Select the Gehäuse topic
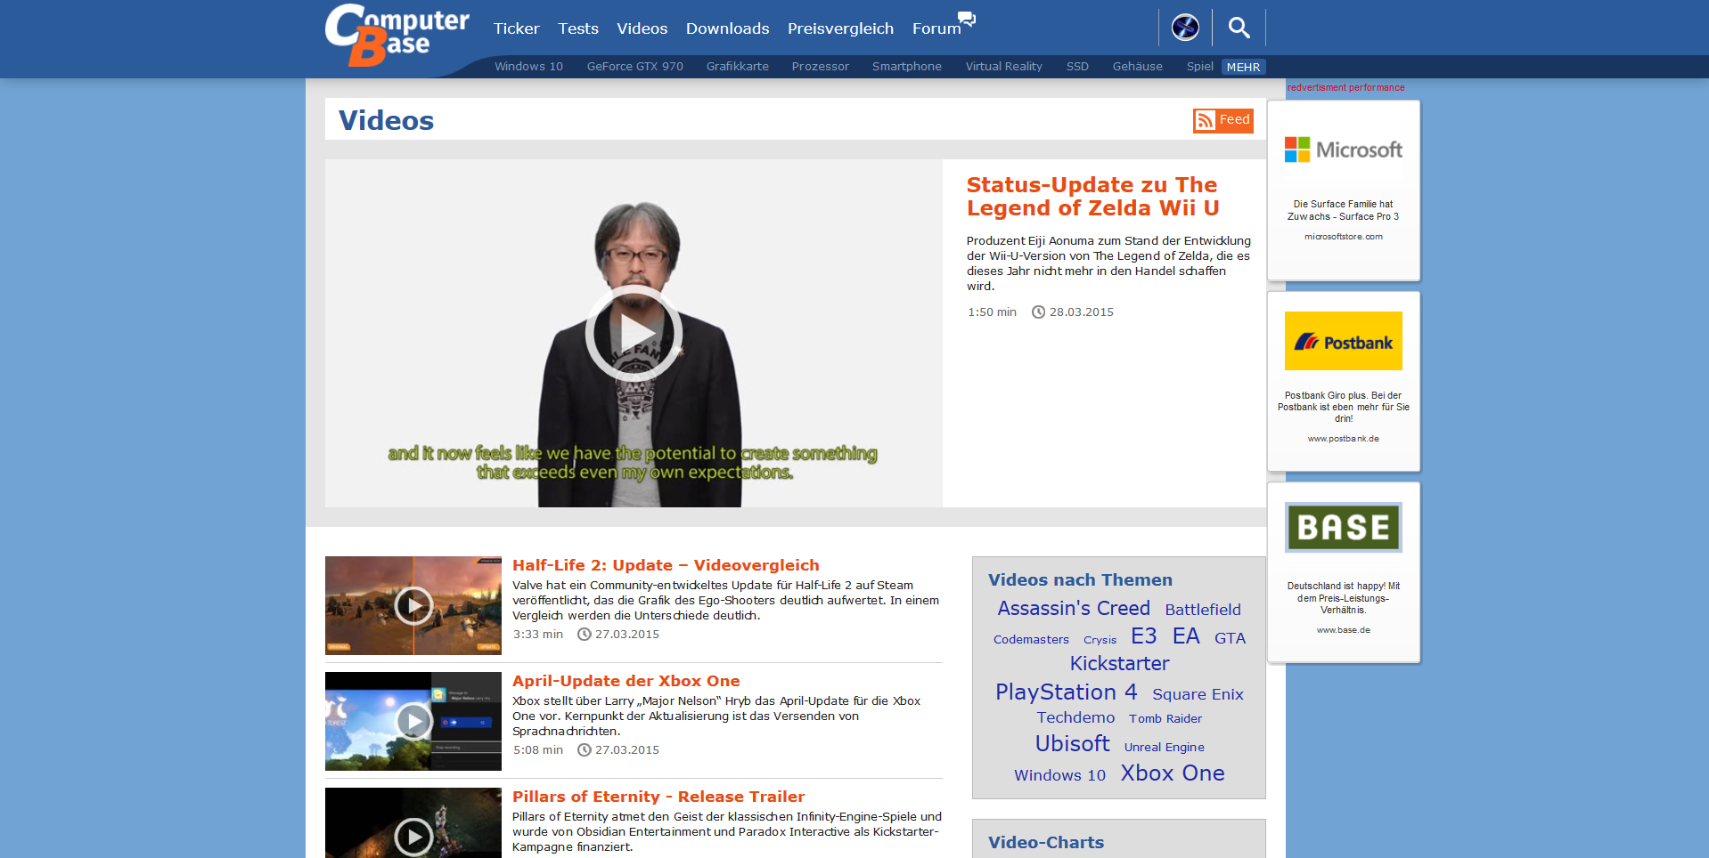Image resolution: width=1709 pixels, height=858 pixels. (x=1138, y=67)
